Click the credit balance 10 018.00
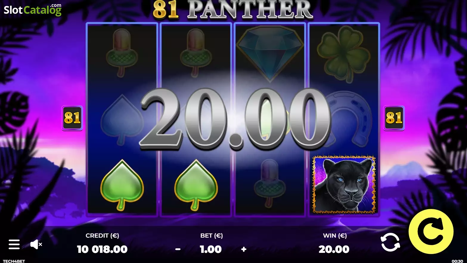 click(x=102, y=249)
